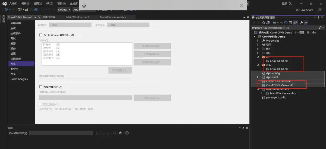Enable 为 ClickOnce 清单签名 checkbox
Image resolution: width=326 pixels, height=149 pixels.
(41, 35)
